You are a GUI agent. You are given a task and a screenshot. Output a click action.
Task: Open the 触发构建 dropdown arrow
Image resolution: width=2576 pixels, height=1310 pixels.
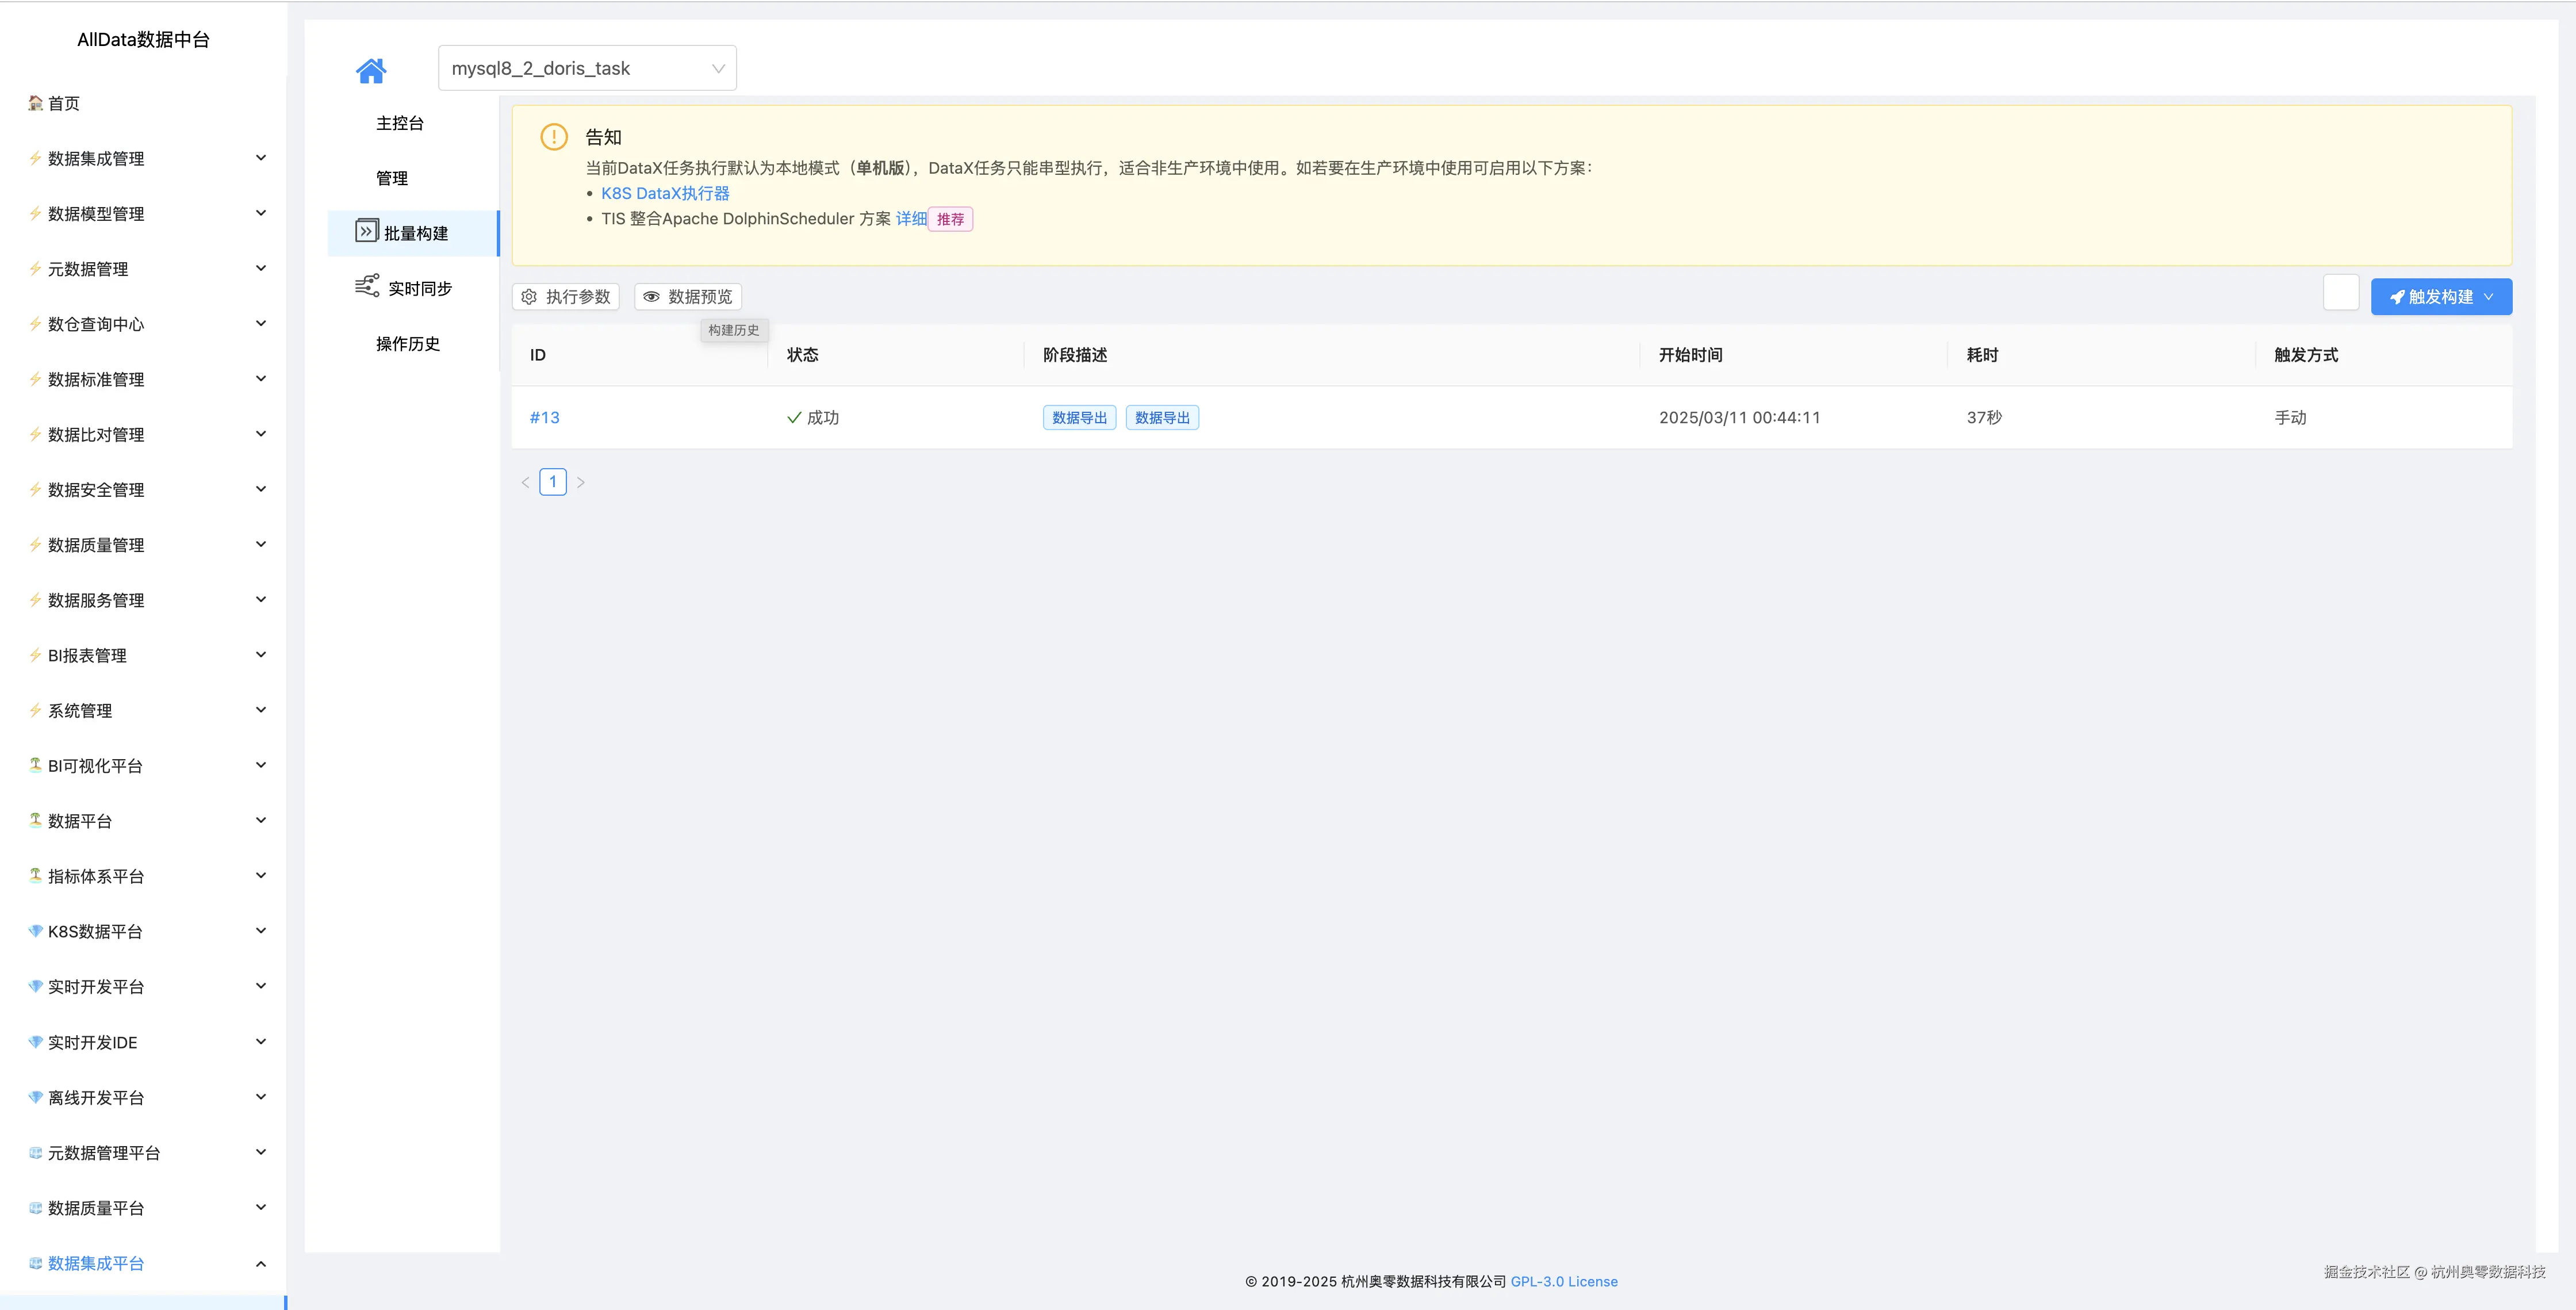pyautogui.click(x=2489, y=296)
